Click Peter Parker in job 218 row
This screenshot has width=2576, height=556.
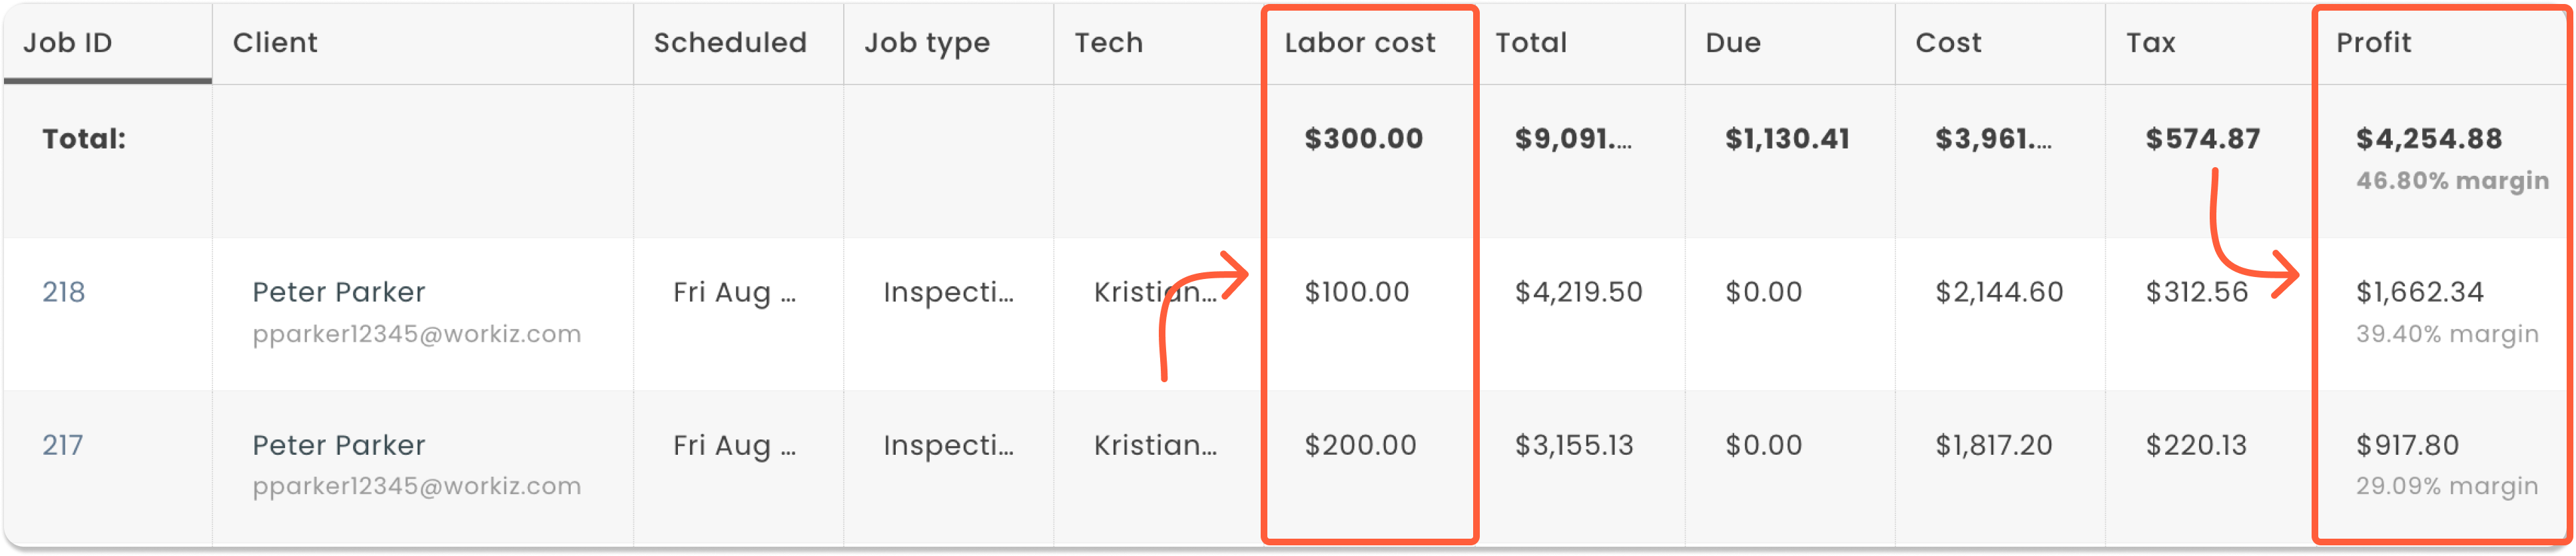pos(338,292)
